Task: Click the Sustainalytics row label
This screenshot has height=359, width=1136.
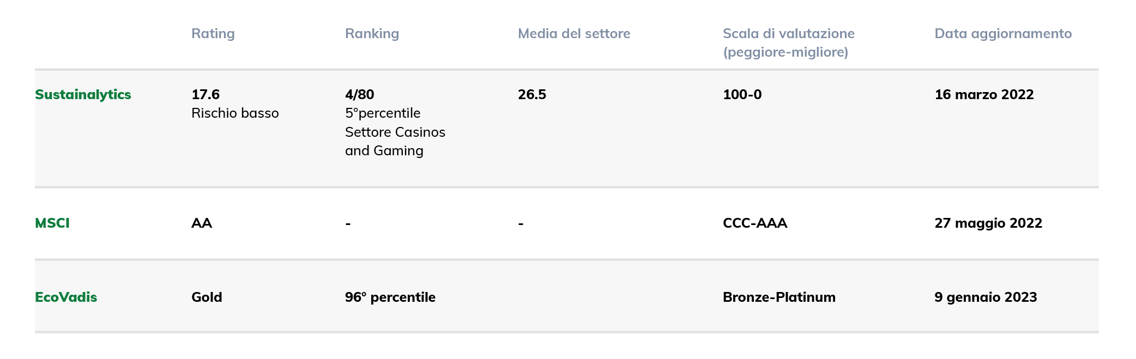Action: click(83, 95)
